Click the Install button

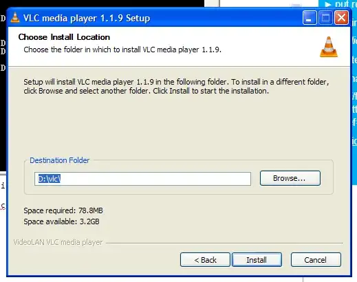pos(257,260)
